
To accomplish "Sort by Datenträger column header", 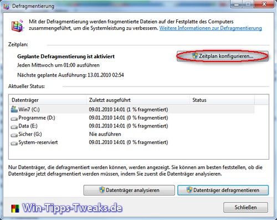I will pos(48,100).
